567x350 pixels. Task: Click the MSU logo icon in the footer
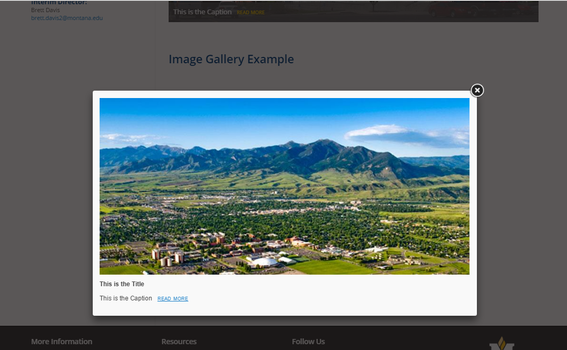point(502,344)
